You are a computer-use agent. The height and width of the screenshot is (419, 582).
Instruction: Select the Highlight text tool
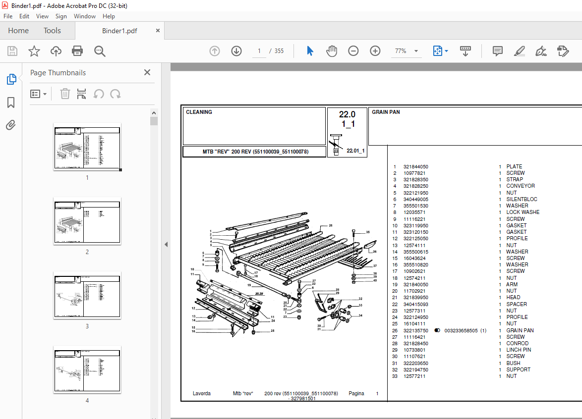[x=519, y=51]
